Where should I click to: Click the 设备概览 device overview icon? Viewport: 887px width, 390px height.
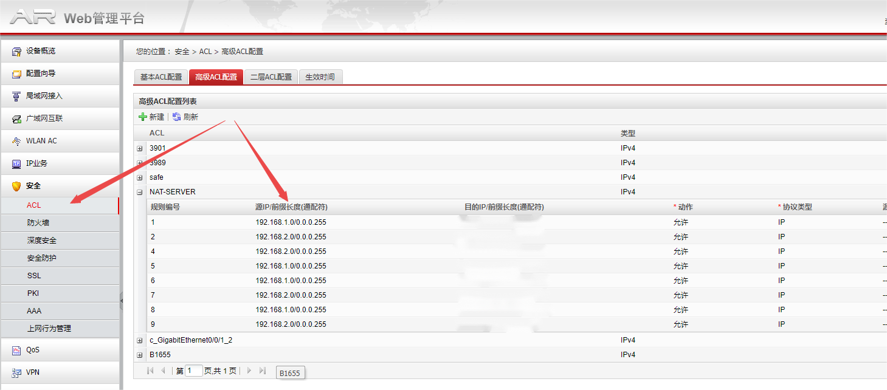(17, 51)
